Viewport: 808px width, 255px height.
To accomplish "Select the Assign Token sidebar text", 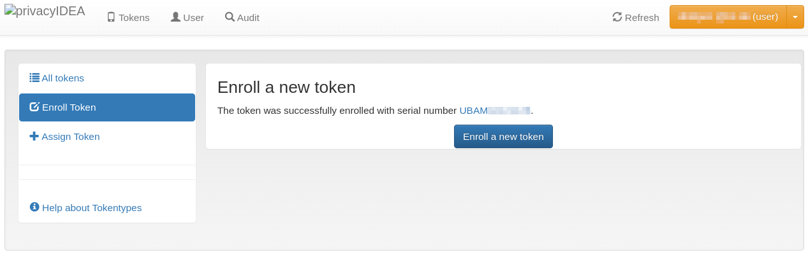I will (70, 137).
